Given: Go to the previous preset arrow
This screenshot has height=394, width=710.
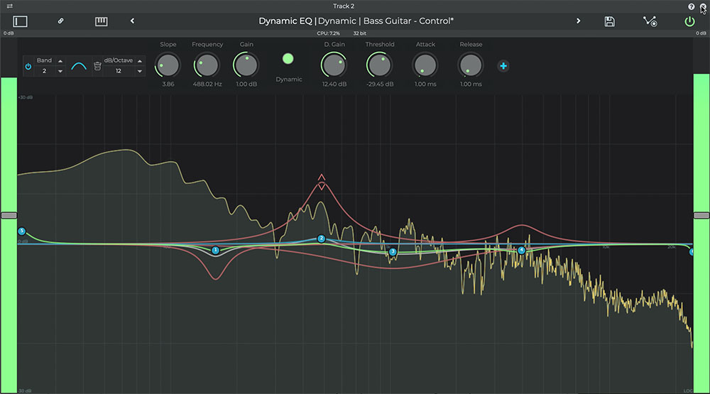Looking at the screenshot, I should pos(132,21).
